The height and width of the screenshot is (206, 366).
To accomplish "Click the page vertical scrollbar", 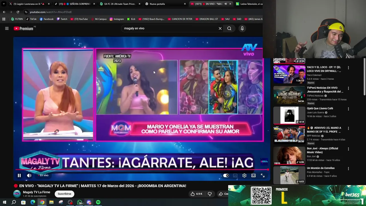I will coord(364,77).
